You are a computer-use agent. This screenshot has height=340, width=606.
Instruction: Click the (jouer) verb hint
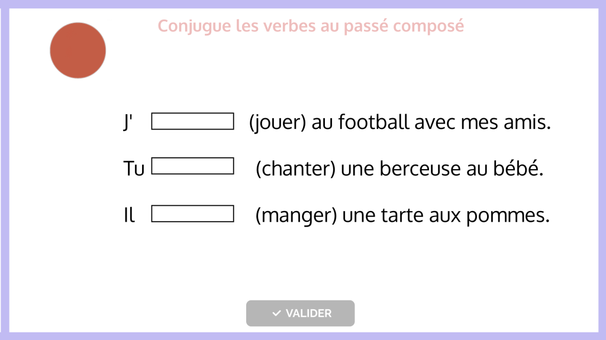tap(278, 123)
